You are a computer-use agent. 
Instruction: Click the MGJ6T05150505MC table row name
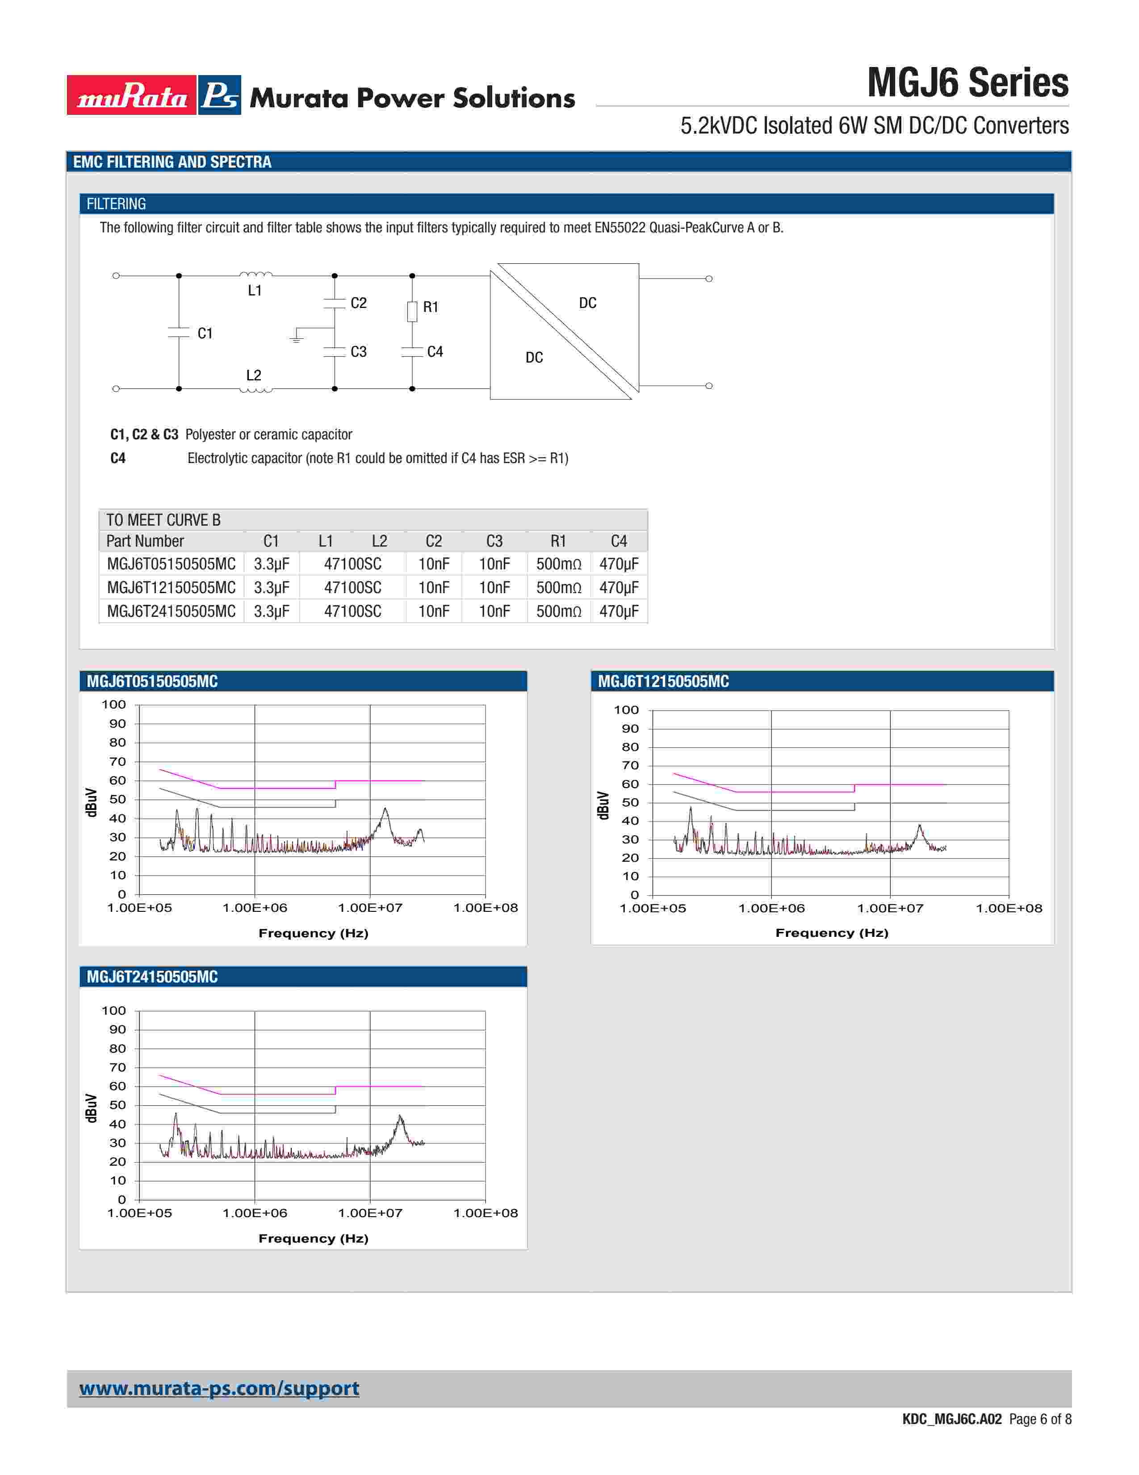[x=171, y=564]
